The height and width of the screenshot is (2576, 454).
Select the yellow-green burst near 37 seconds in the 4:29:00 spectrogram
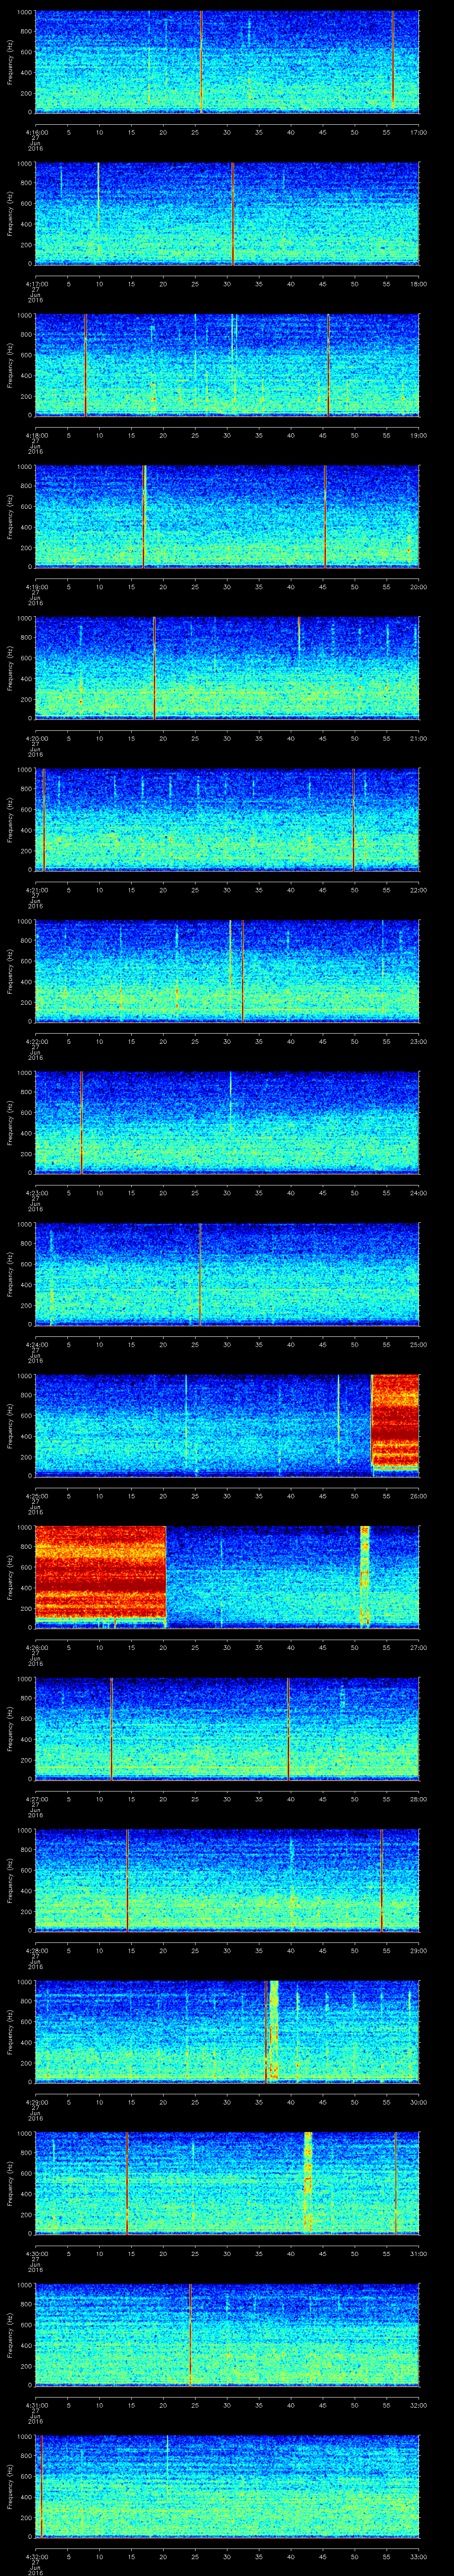[x=274, y=2030]
